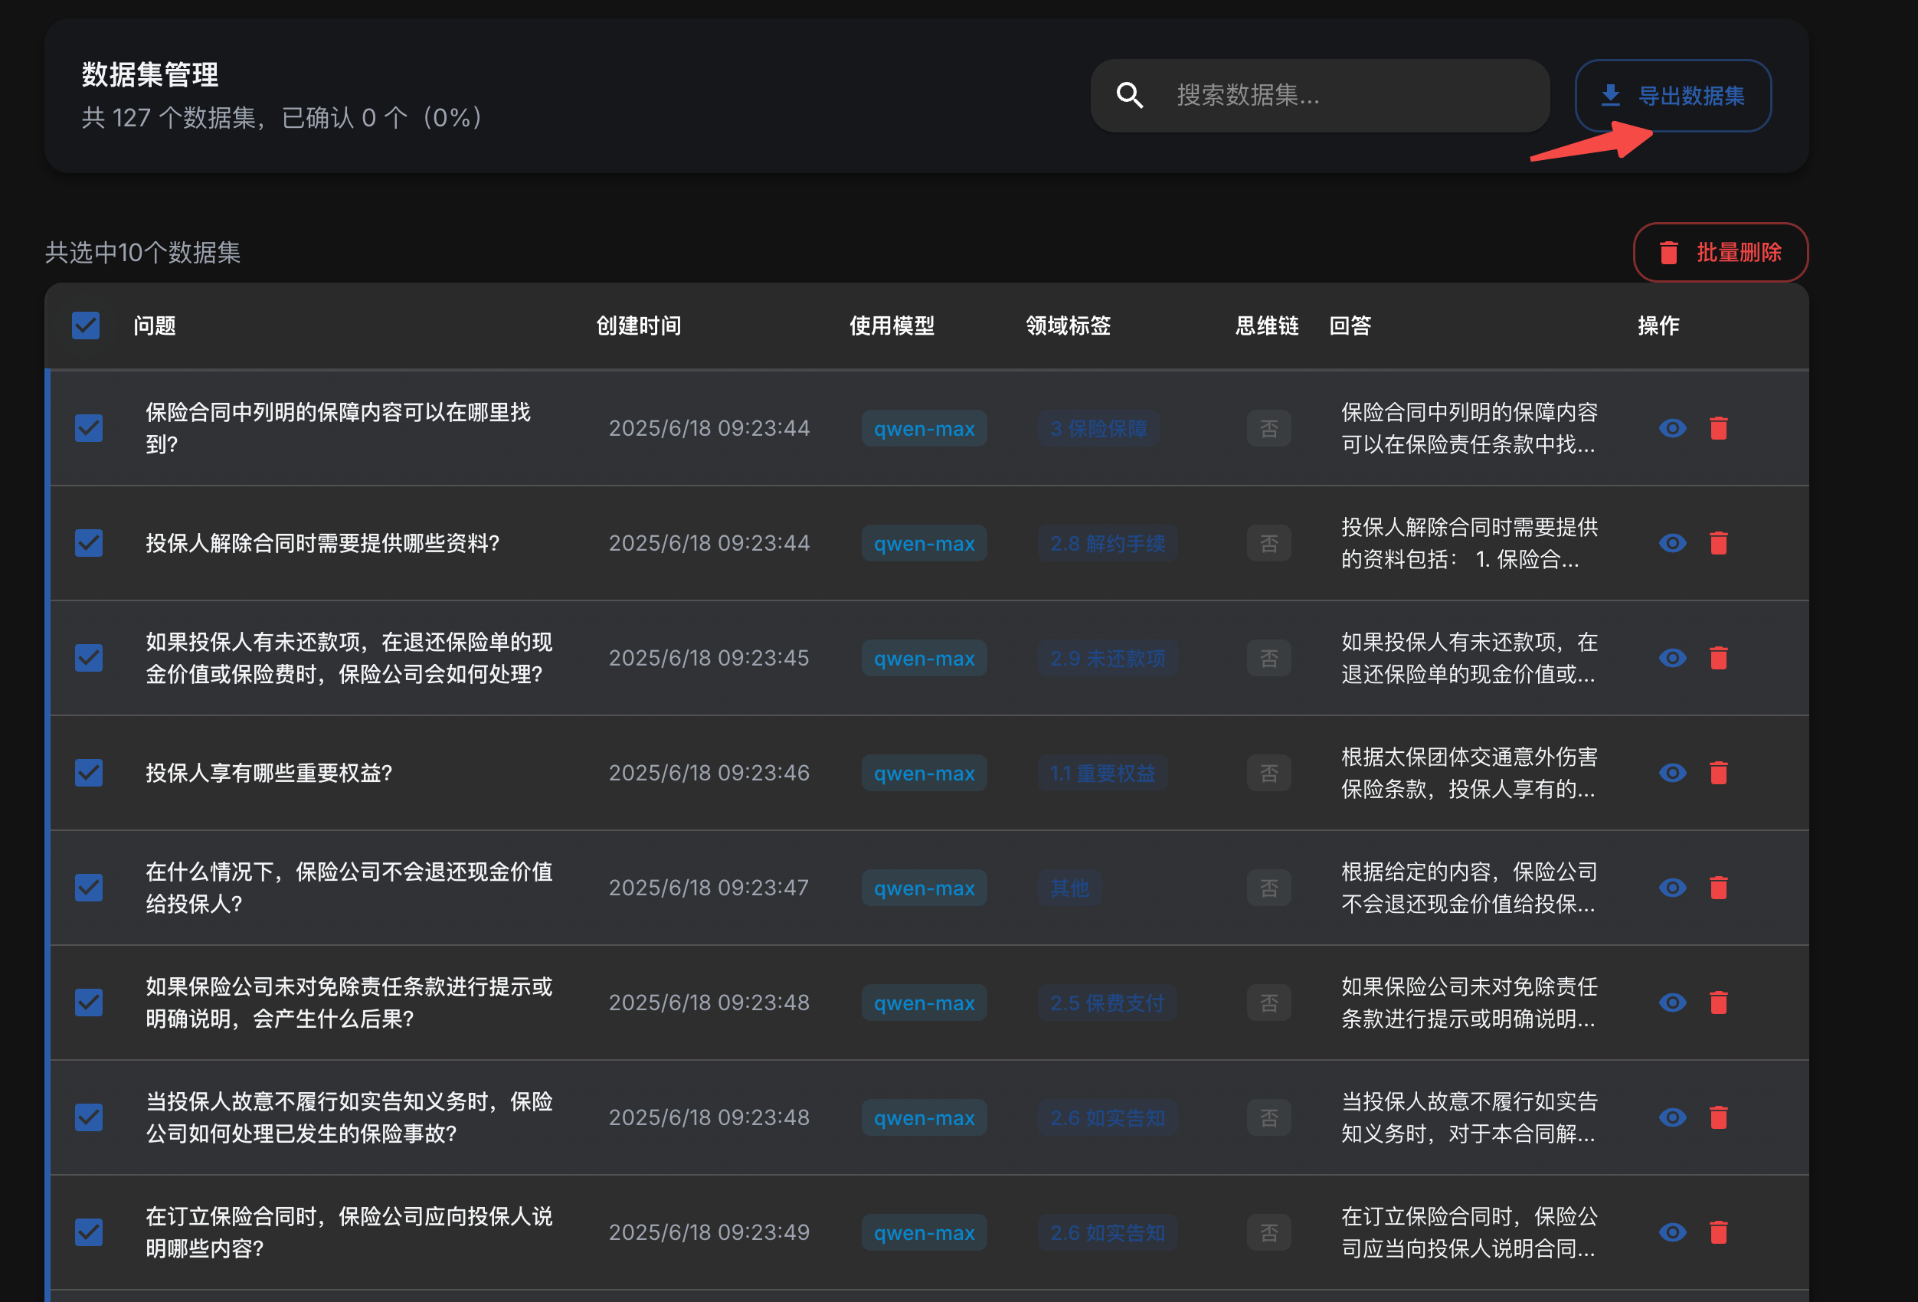Open preview for the first question via eye icon
1918x1302 pixels.
click(1672, 427)
